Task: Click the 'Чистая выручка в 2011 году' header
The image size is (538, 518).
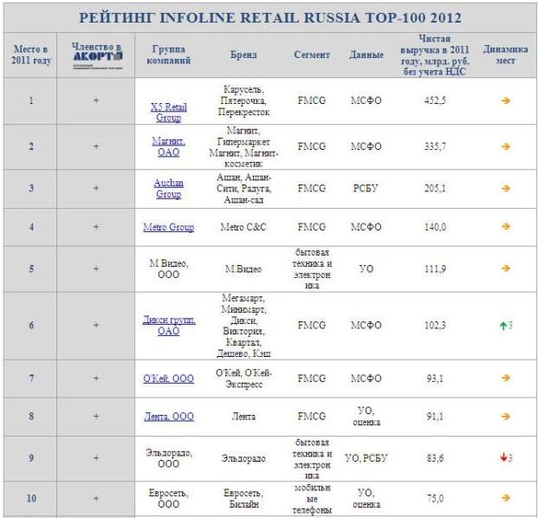Action: pyautogui.click(x=435, y=55)
